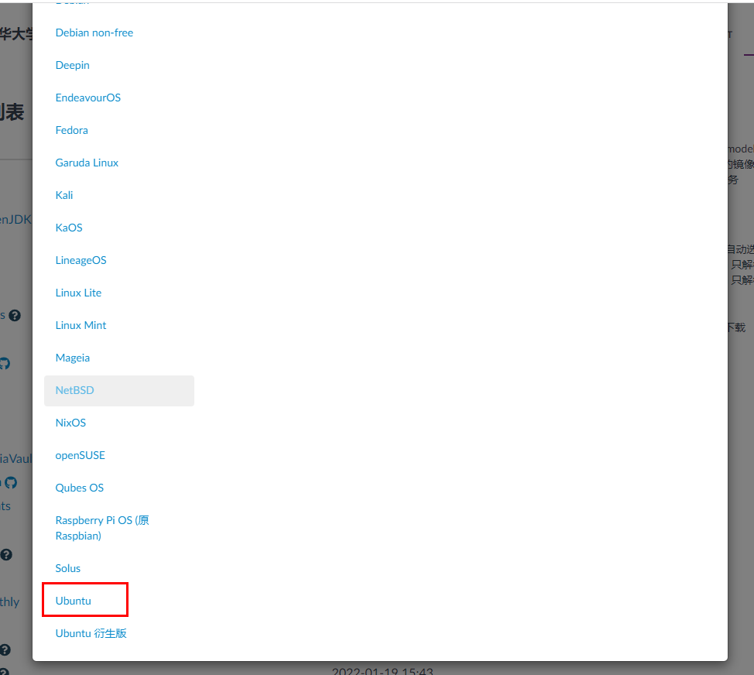Open the KaOS link

69,228
